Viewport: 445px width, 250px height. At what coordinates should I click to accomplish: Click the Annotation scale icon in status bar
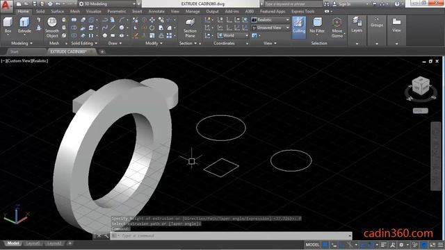click(393, 244)
